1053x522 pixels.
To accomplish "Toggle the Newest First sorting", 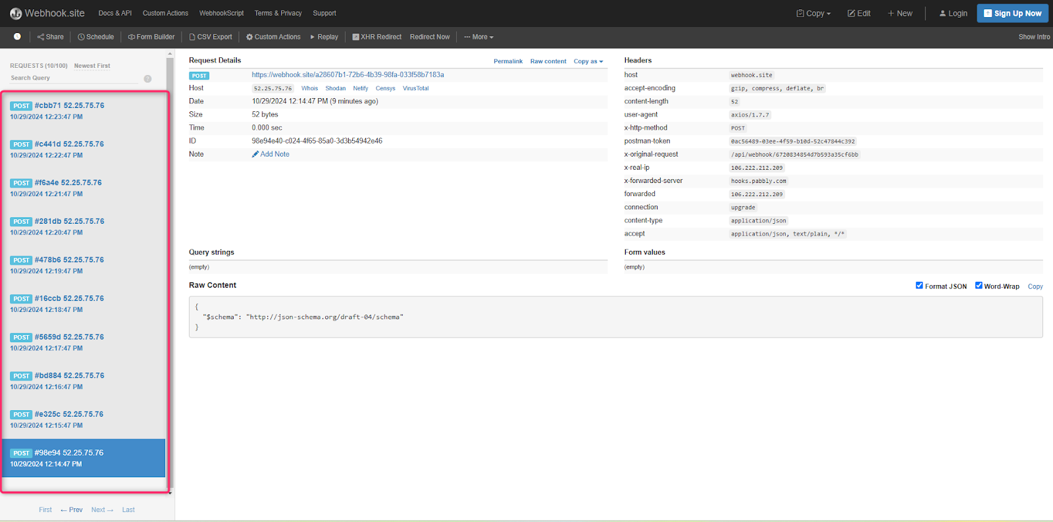I will click(92, 66).
